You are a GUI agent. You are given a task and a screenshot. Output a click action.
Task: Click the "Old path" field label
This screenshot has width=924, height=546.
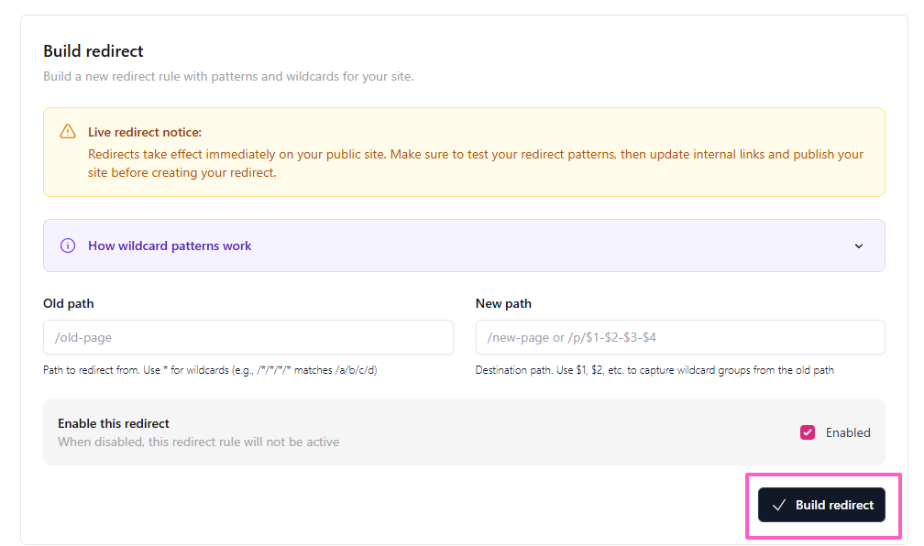coord(69,303)
